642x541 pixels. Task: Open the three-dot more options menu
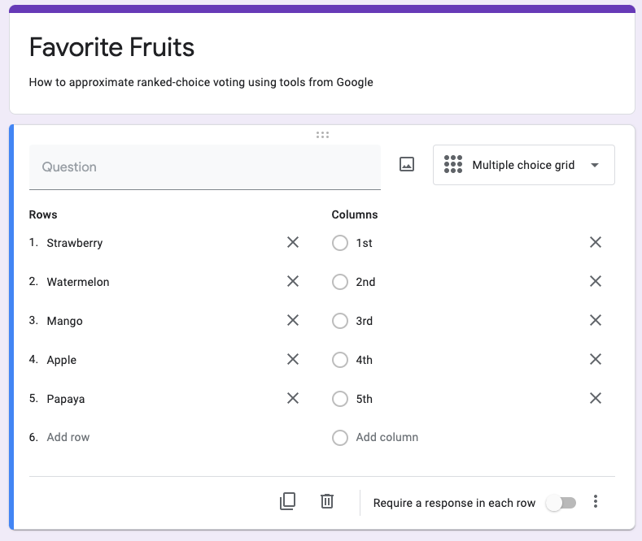pyautogui.click(x=596, y=501)
